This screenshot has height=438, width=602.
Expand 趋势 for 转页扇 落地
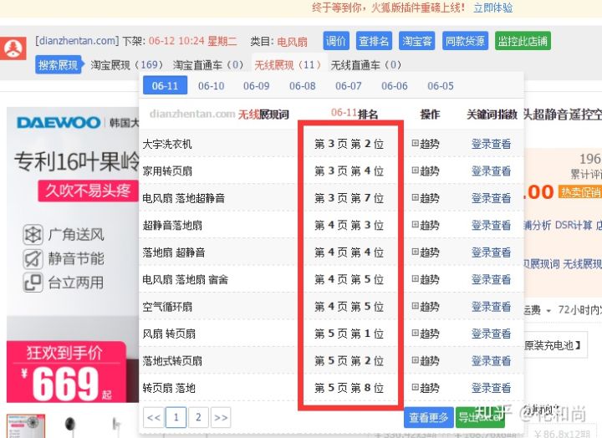426,388
